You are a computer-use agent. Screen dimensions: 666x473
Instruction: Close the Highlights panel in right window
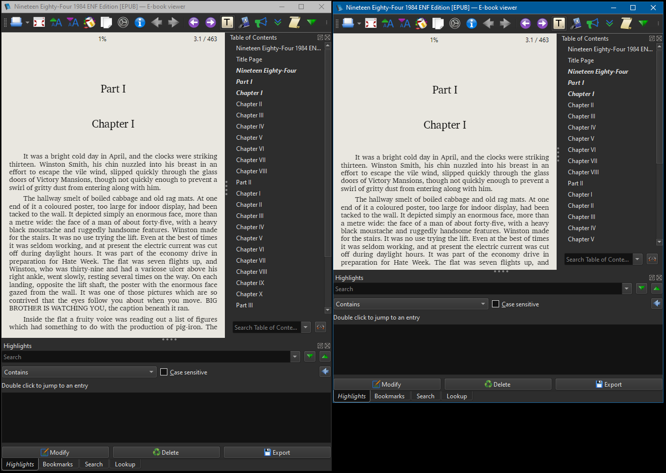coord(659,277)
